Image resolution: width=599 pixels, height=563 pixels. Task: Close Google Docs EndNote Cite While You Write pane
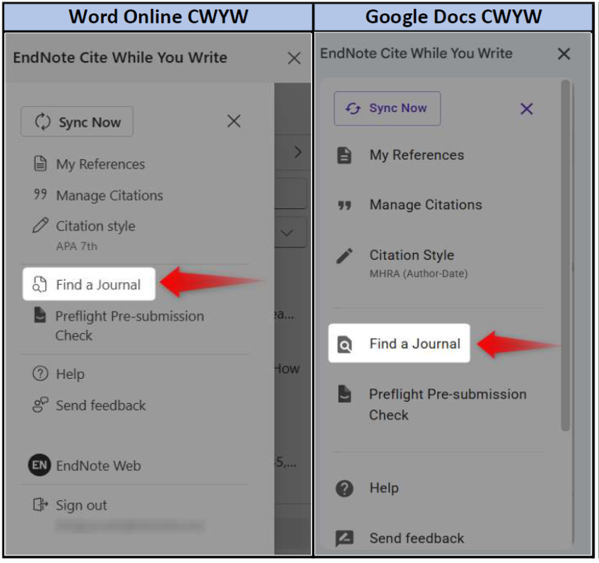(x=564, y=54)
